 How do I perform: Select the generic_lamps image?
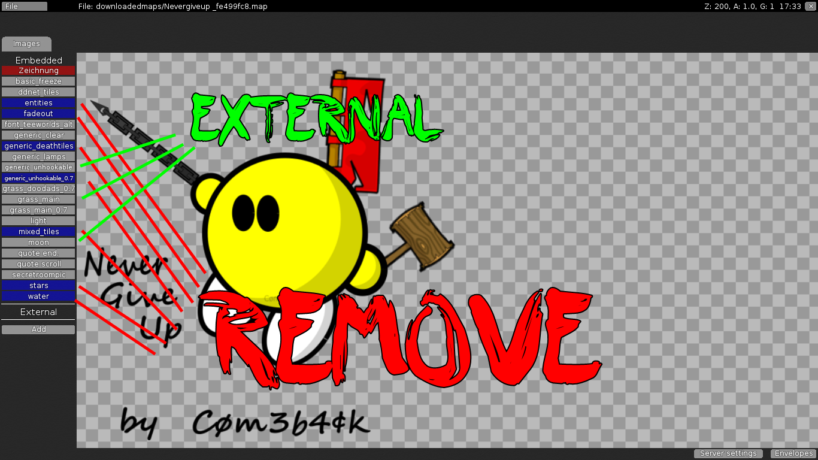pos(38,157)
